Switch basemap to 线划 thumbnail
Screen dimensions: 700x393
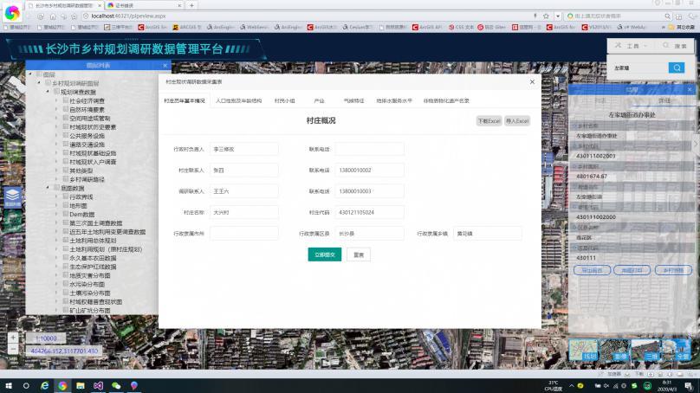coord(583,350)
